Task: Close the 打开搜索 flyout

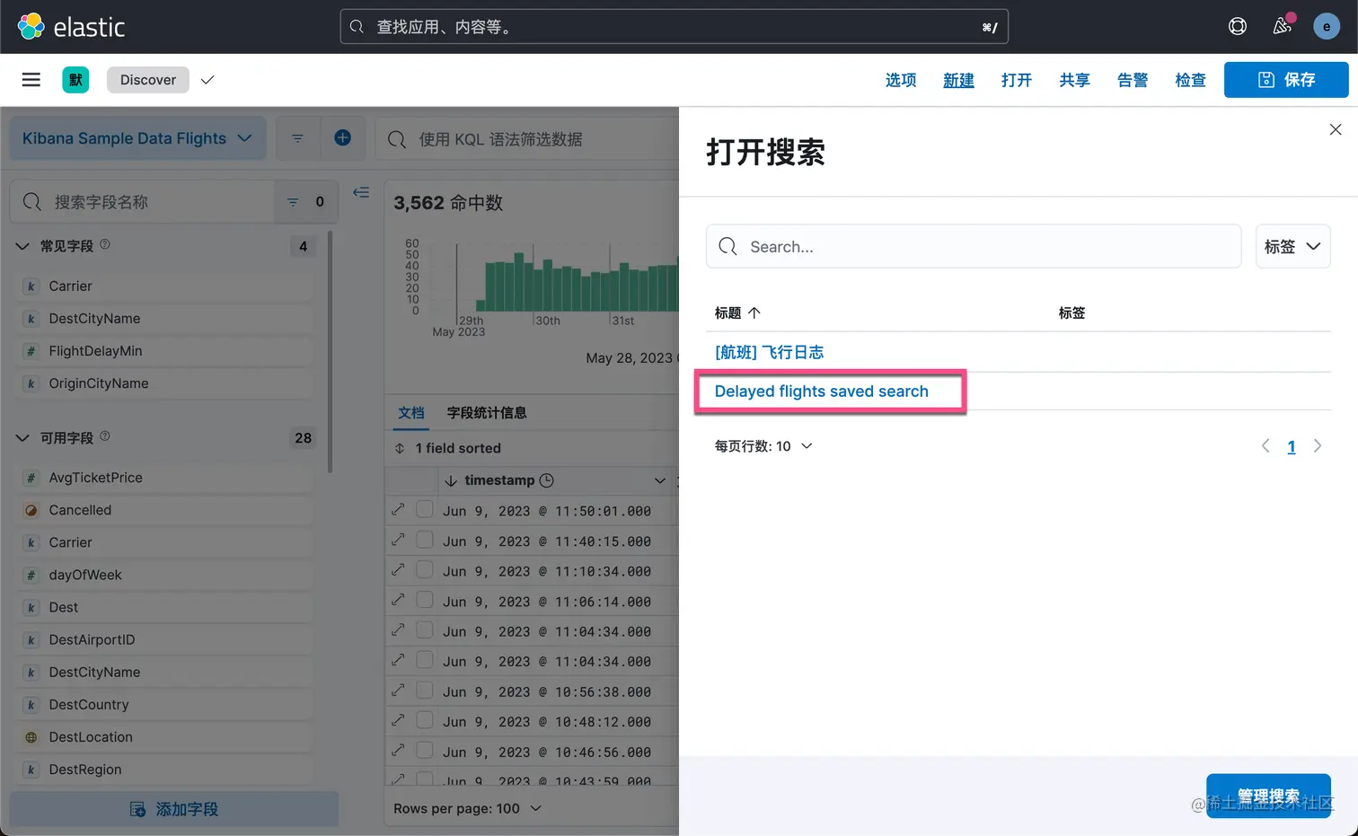Action: coord(1336,129)
